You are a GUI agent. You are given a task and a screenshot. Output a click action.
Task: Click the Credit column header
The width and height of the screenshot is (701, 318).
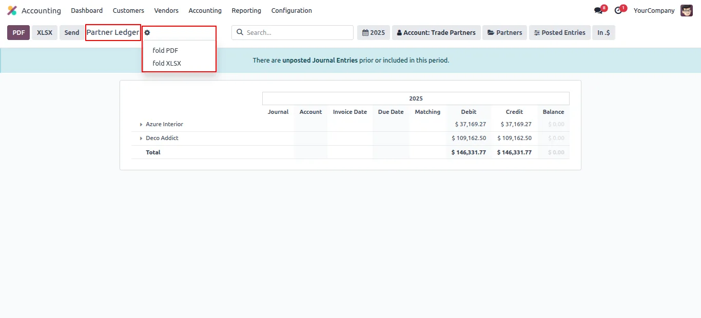pyautogui.click(x=514, y=112)
